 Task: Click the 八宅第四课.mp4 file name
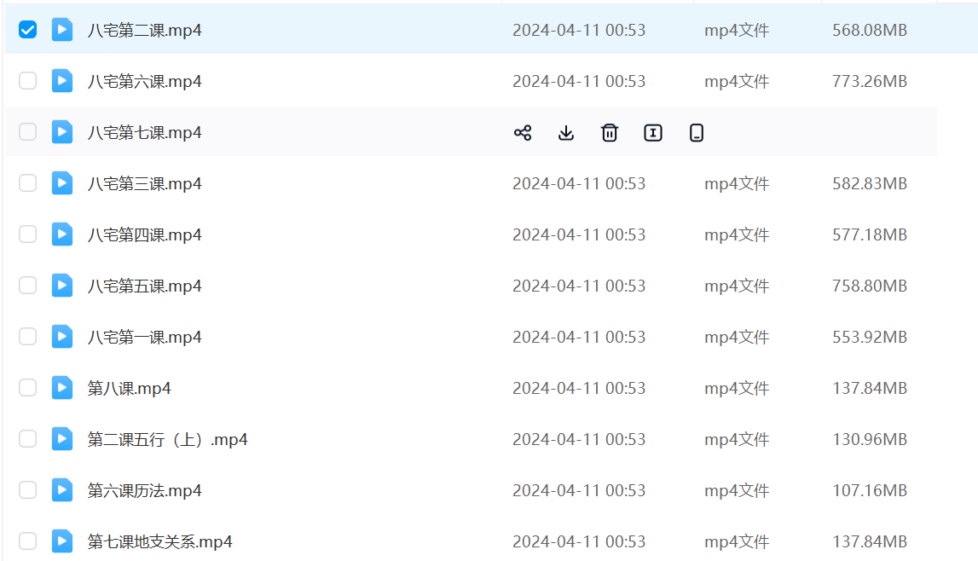pyautogui.click(x=145, y=235)
